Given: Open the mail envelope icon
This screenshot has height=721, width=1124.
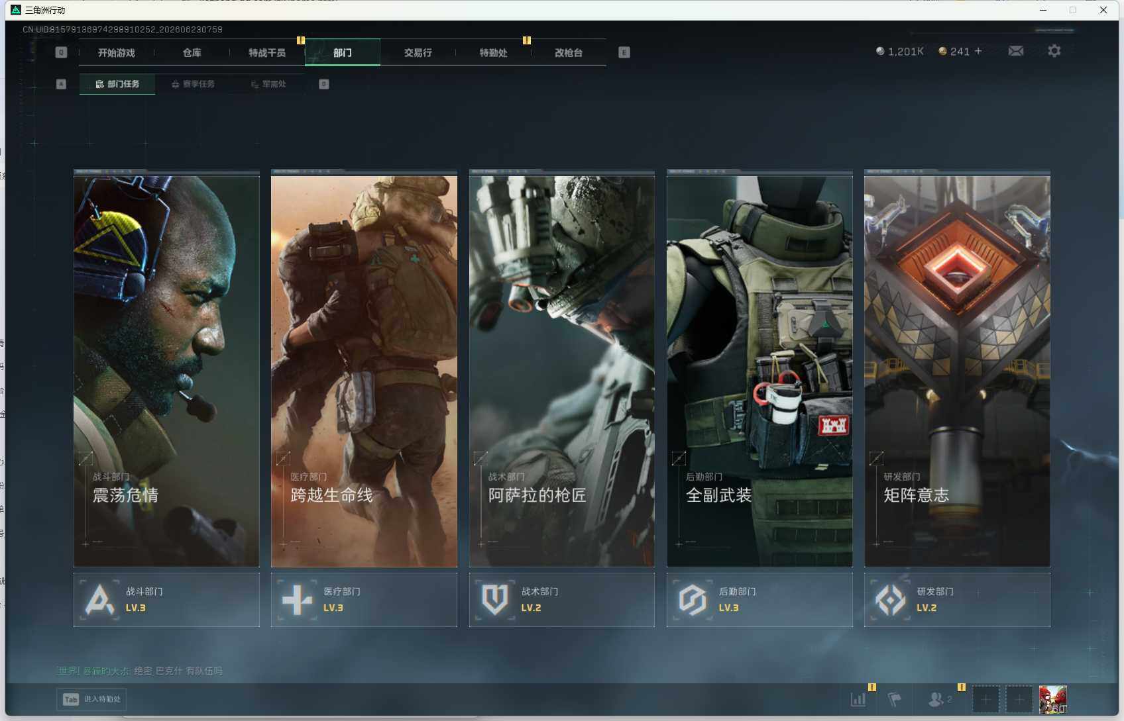Looking at the screenshot, I should [x=1015, y=51].
